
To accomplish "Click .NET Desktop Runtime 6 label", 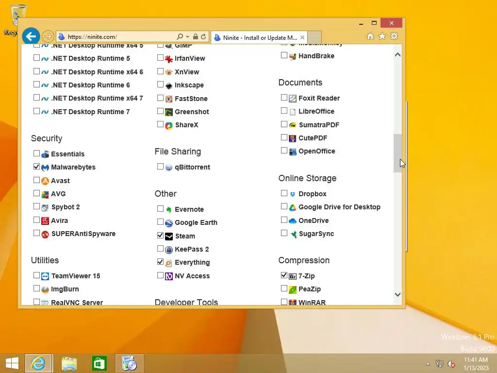I will coord(90,85).
